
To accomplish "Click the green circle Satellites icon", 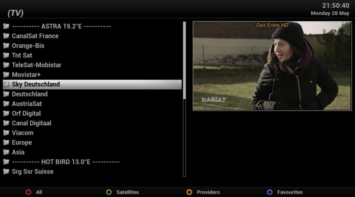I will click(x=109, y=192).
